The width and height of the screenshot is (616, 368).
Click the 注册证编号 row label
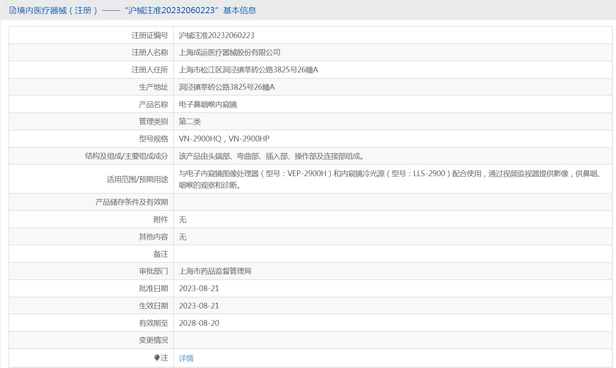tap(150, 36)
